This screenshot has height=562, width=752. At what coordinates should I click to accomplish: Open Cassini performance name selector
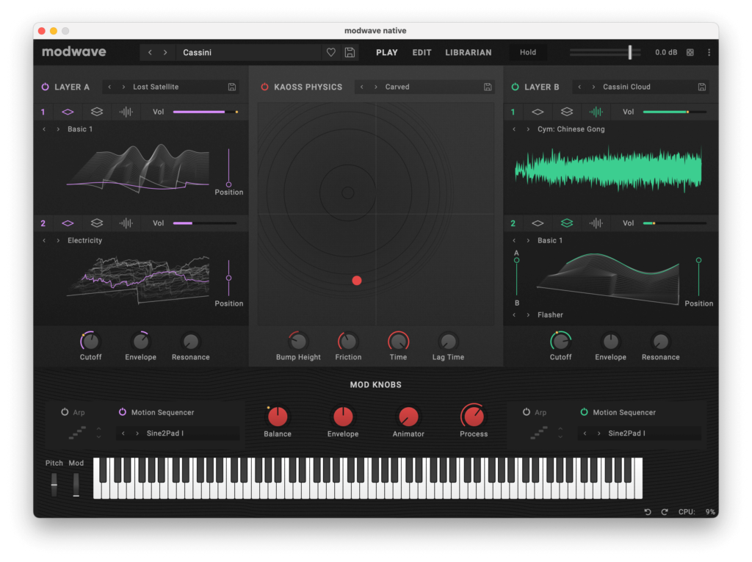[x=248, y=52]
